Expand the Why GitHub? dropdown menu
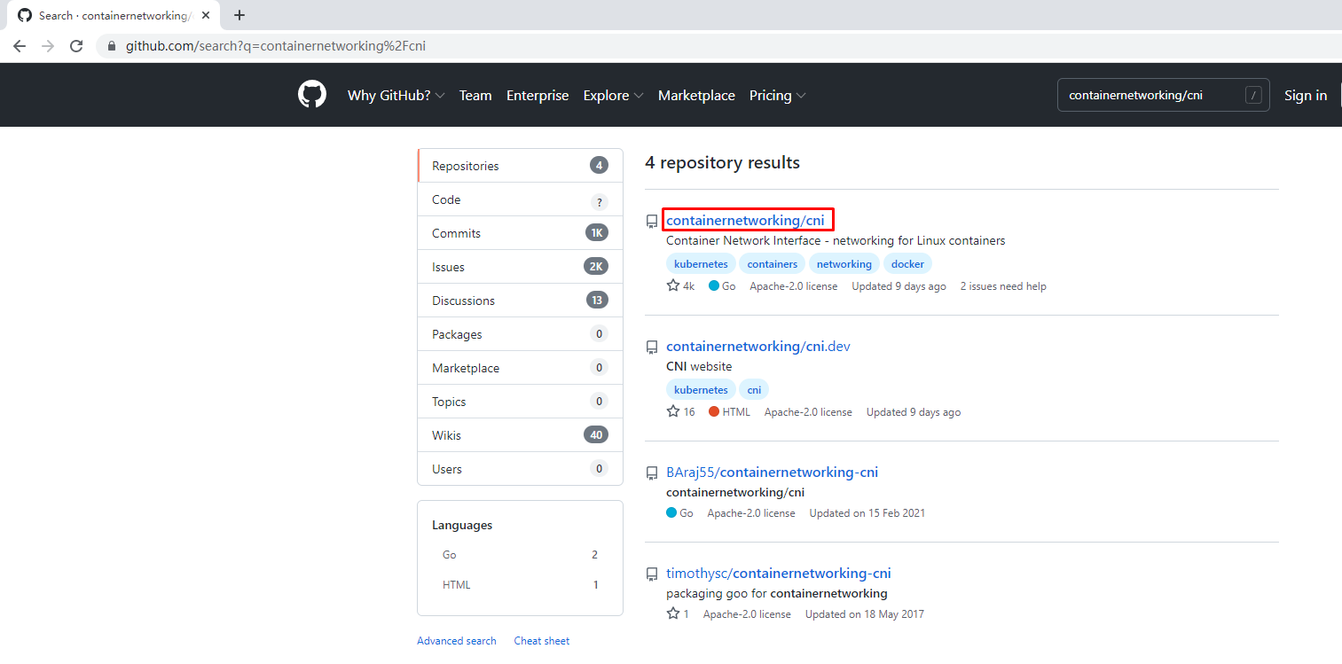 click(x=396, y=96)
